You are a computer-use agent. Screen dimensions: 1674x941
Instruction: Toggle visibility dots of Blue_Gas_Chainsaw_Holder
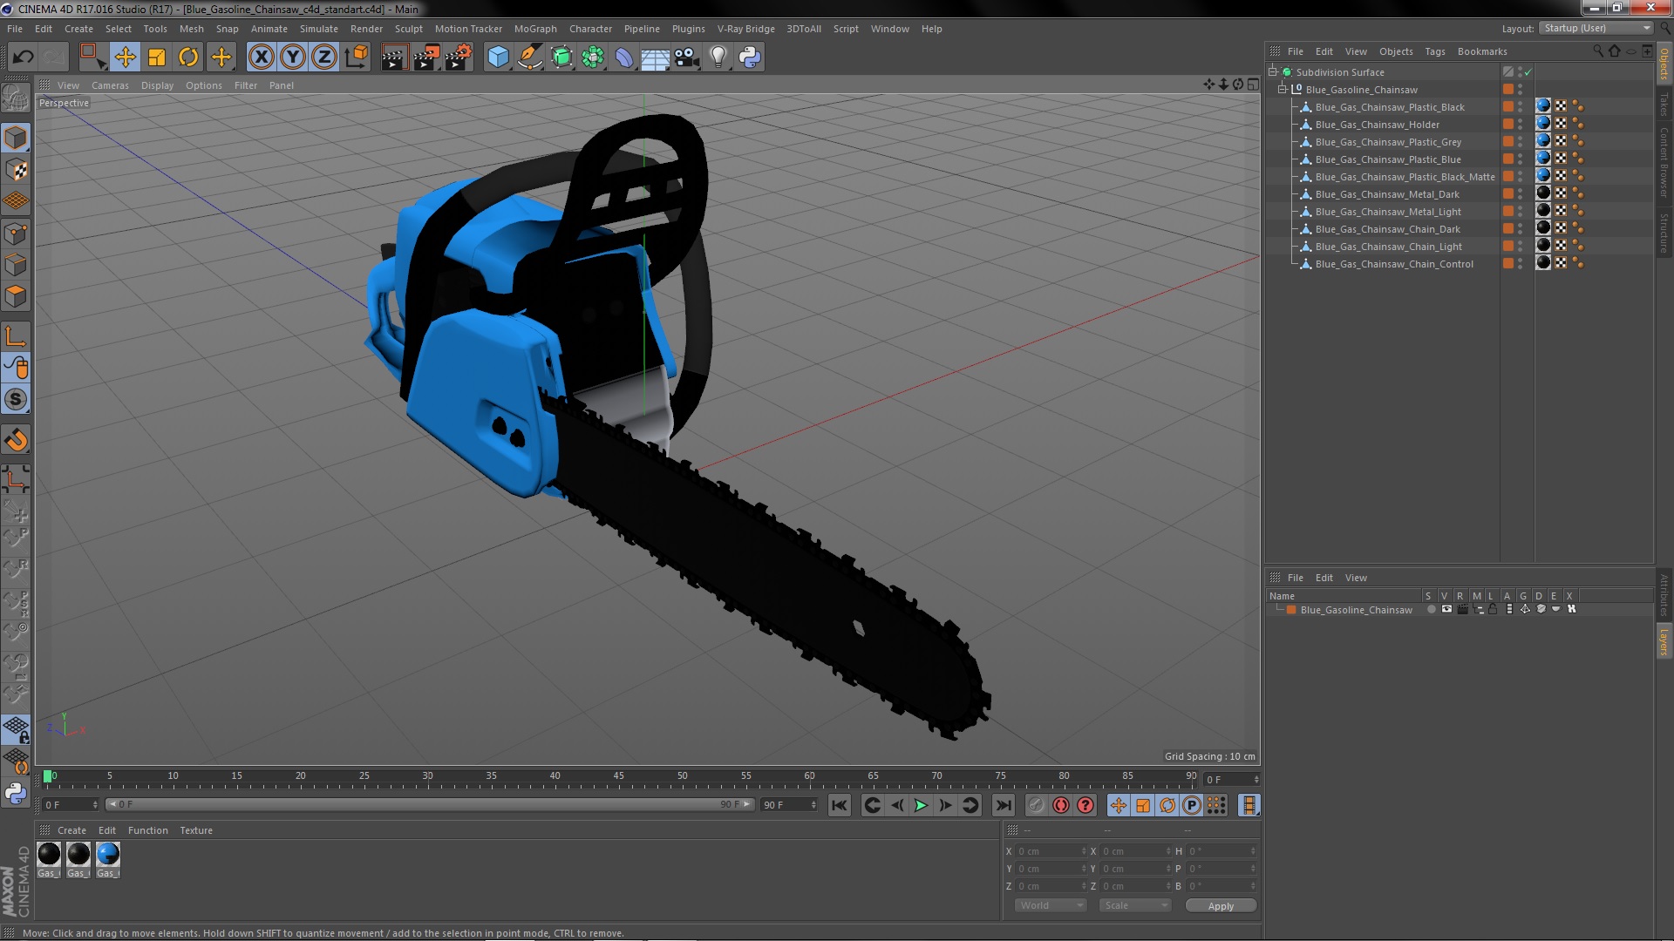point(1521,125)
